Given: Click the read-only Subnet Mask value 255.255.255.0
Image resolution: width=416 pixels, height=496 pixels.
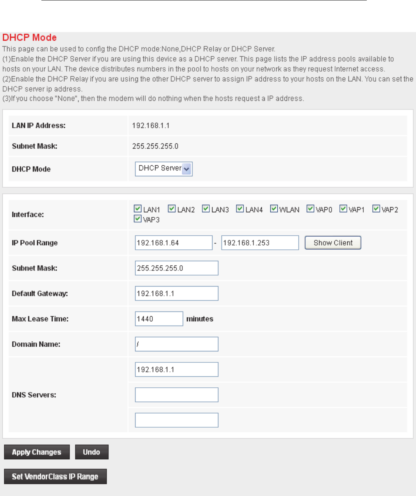Looking at the screenshot, I should [x=155, y=146].
